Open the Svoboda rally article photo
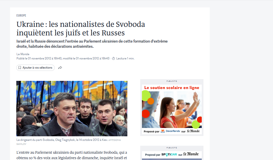Viewport: 273px width, 160px height. coord(72,109)
